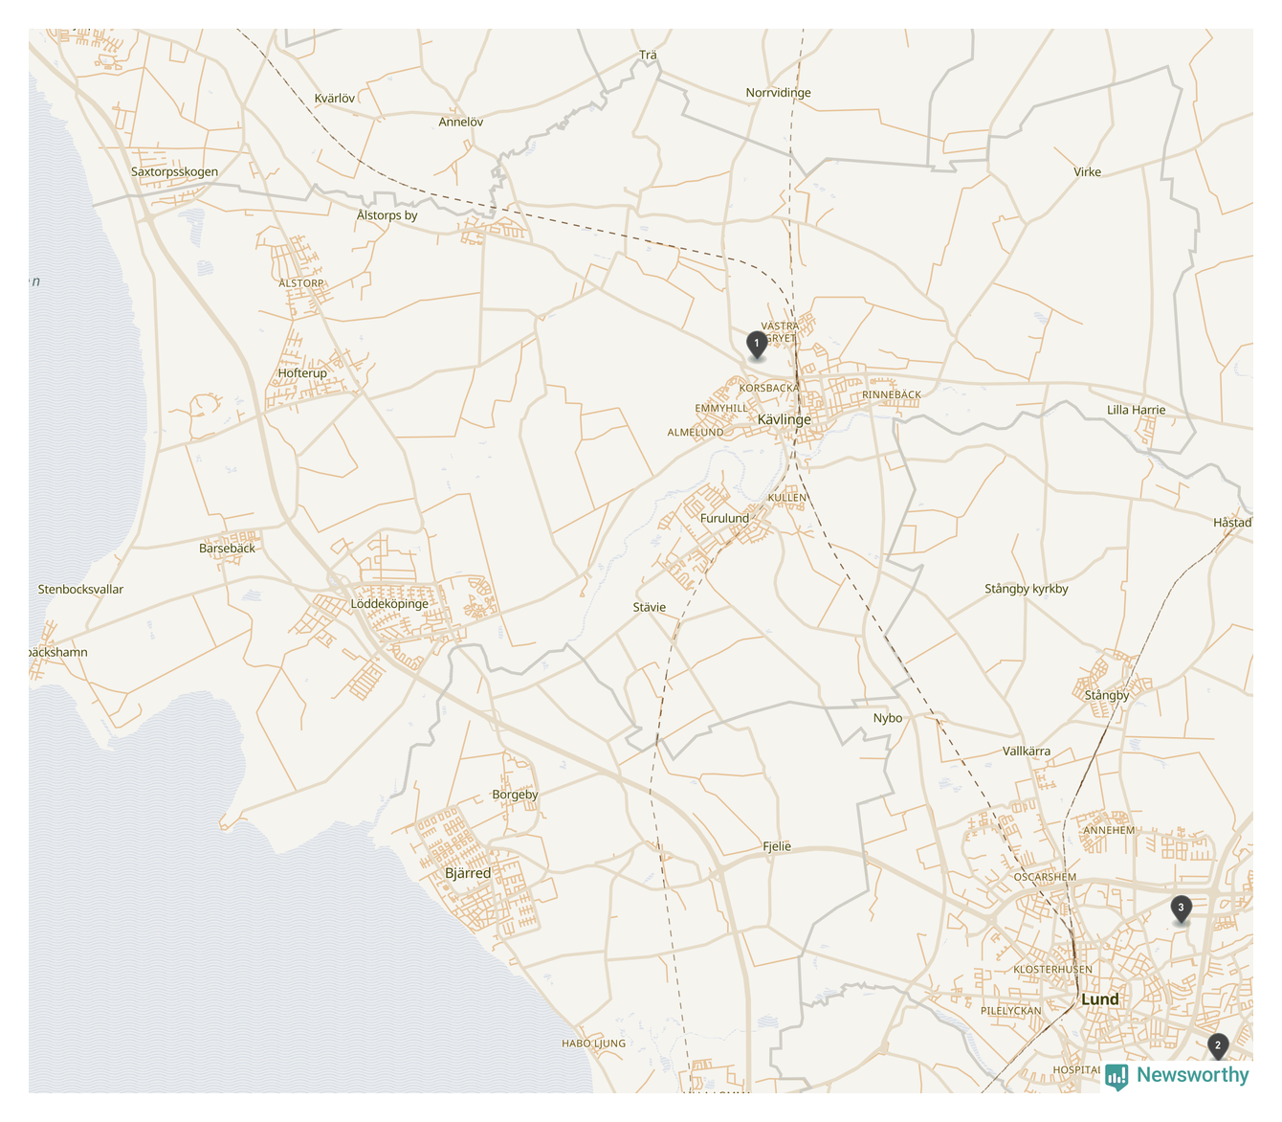Click the Håstad label
1282x1122 pixels.
(1232, 523)
